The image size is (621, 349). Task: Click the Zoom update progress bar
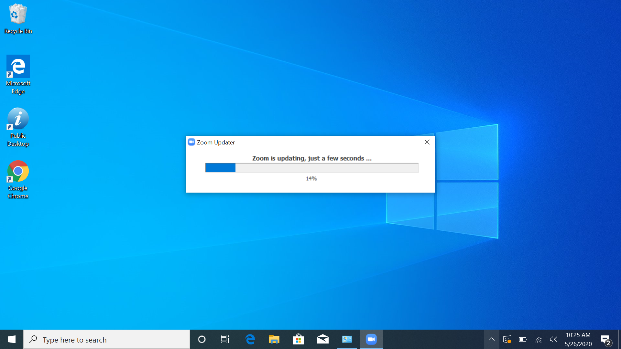312,168
